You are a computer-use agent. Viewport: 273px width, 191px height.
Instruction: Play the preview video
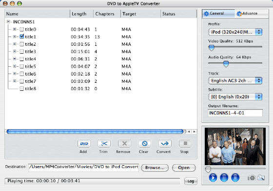213,178
